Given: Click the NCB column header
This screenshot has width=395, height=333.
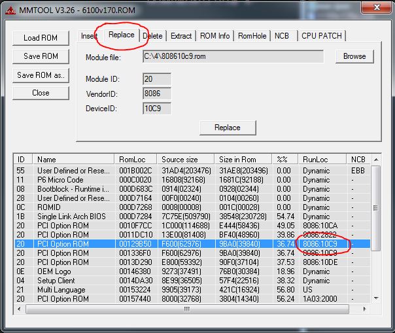Looking at the screenshot, I should [x=359, y=160].
